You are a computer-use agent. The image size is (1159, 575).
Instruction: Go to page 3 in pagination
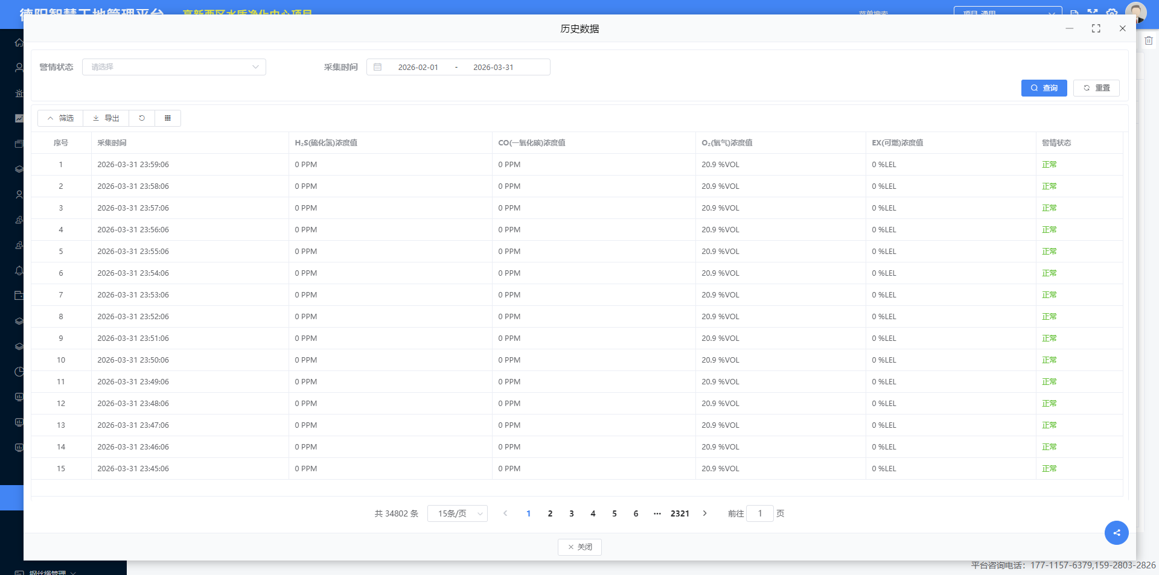(572, 513)
